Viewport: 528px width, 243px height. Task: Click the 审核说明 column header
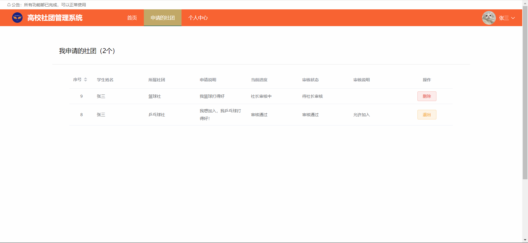(362, 80)
